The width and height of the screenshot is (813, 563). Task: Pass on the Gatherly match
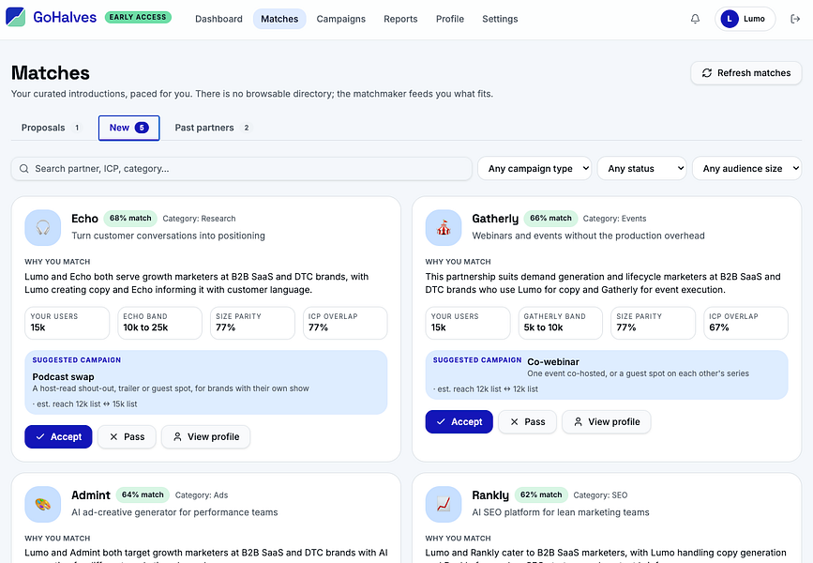coord(527,422)
